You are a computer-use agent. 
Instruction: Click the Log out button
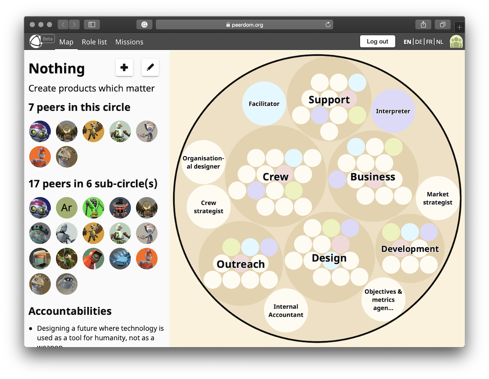coord(377,41)
